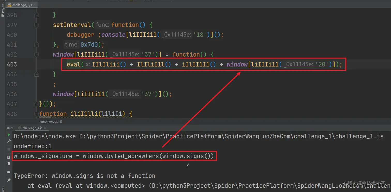Click line number 403 in gutter
Screen dimensions: 391x192
click(x=12, y=64)
